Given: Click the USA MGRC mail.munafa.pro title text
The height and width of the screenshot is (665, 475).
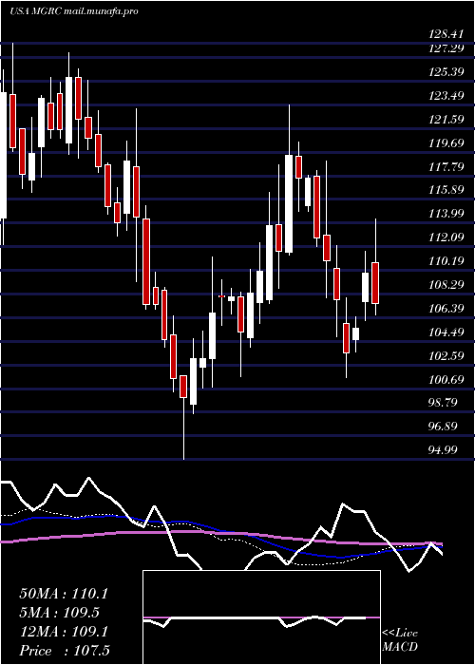Looking at the screenshot, I should (x=74, y=11).
